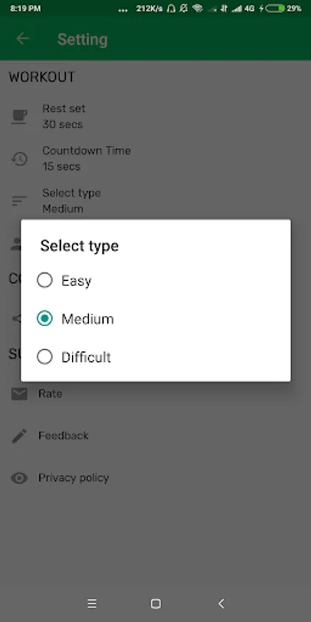
Task: Open the Feedback link
Action: (63, 435)
